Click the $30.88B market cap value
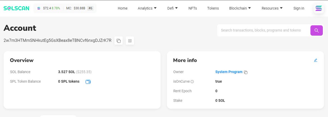Viewport: 328px width, 117px height. tap(80, 8)
